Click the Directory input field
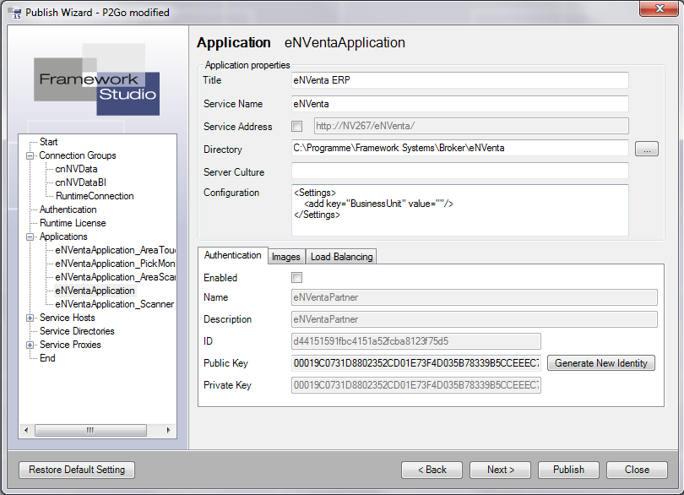 pyautogui.click(x=459, y=148)
